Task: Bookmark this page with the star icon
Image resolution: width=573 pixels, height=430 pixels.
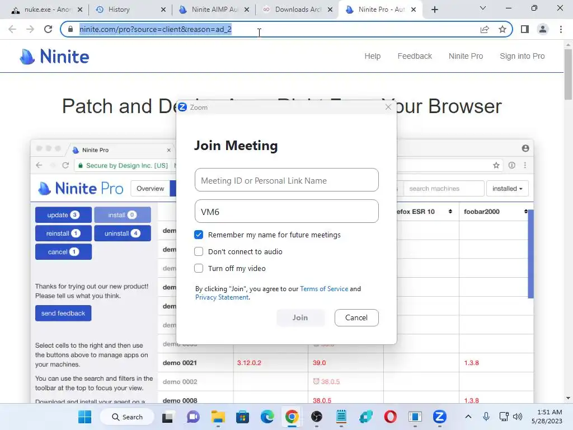Action: click(502, 29)
